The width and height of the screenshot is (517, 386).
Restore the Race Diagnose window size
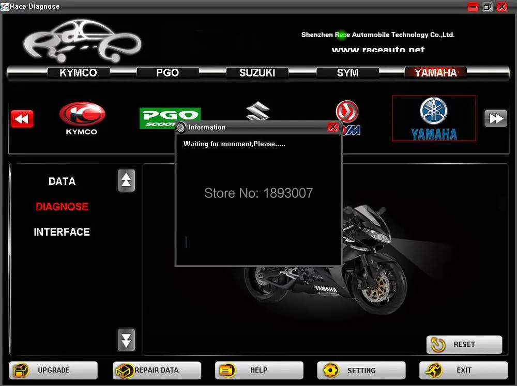tap(488, 7)
